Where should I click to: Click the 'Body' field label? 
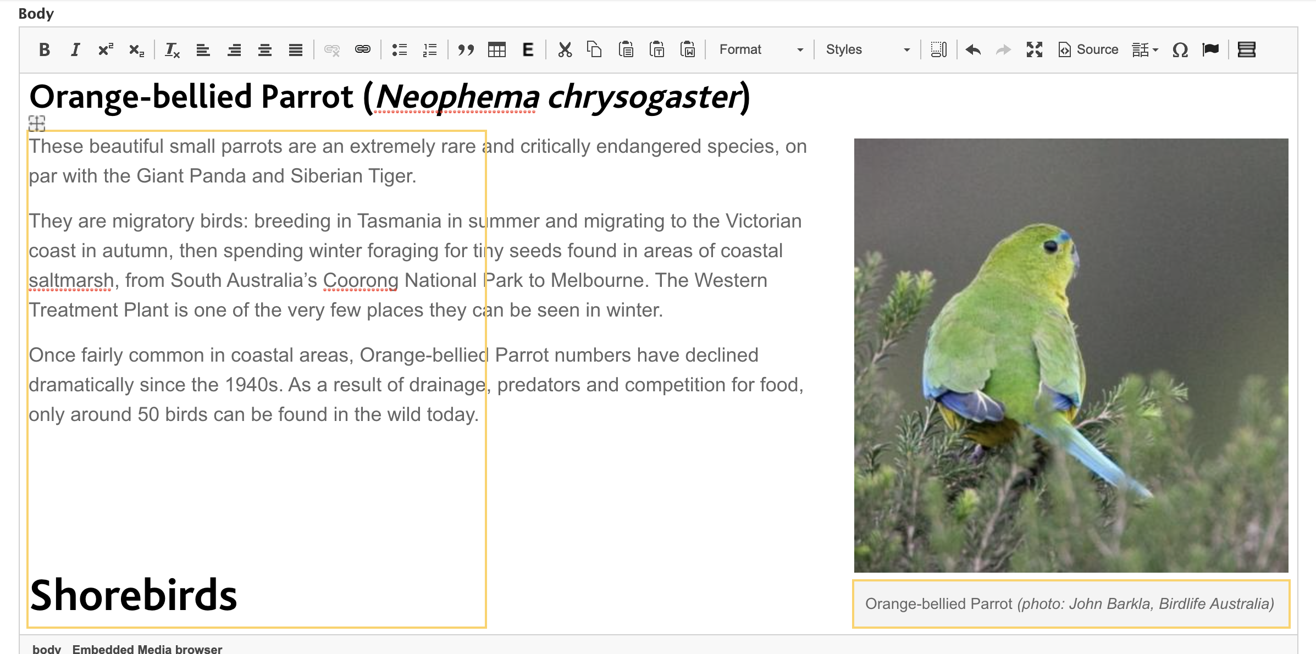[x=36, y=13]
